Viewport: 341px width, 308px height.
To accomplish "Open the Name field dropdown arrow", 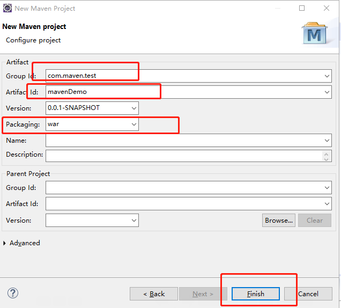I will pyautogui.click(x=327, y=141).
